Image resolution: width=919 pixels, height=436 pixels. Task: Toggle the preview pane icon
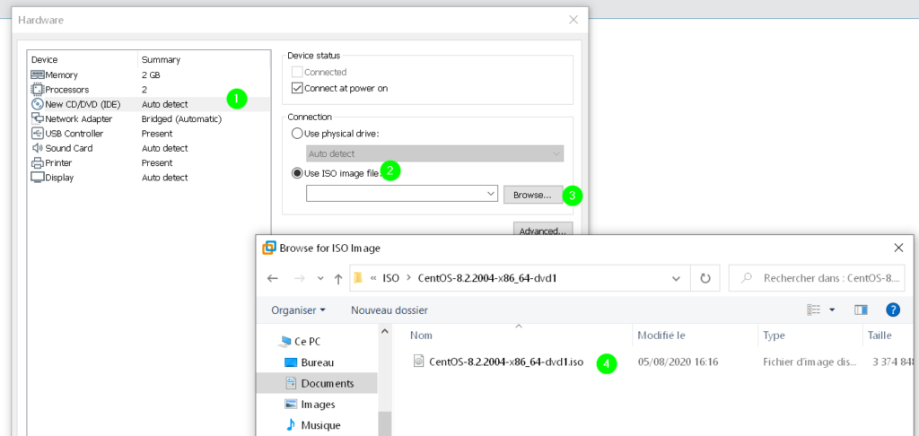861,310
